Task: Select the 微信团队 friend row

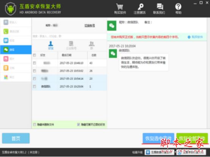Action: (x=69, y=86)
